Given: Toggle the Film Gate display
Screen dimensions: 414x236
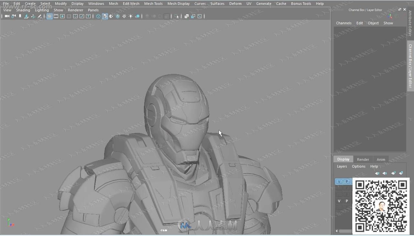Looking at the screenshot, I should pos(56,16).
